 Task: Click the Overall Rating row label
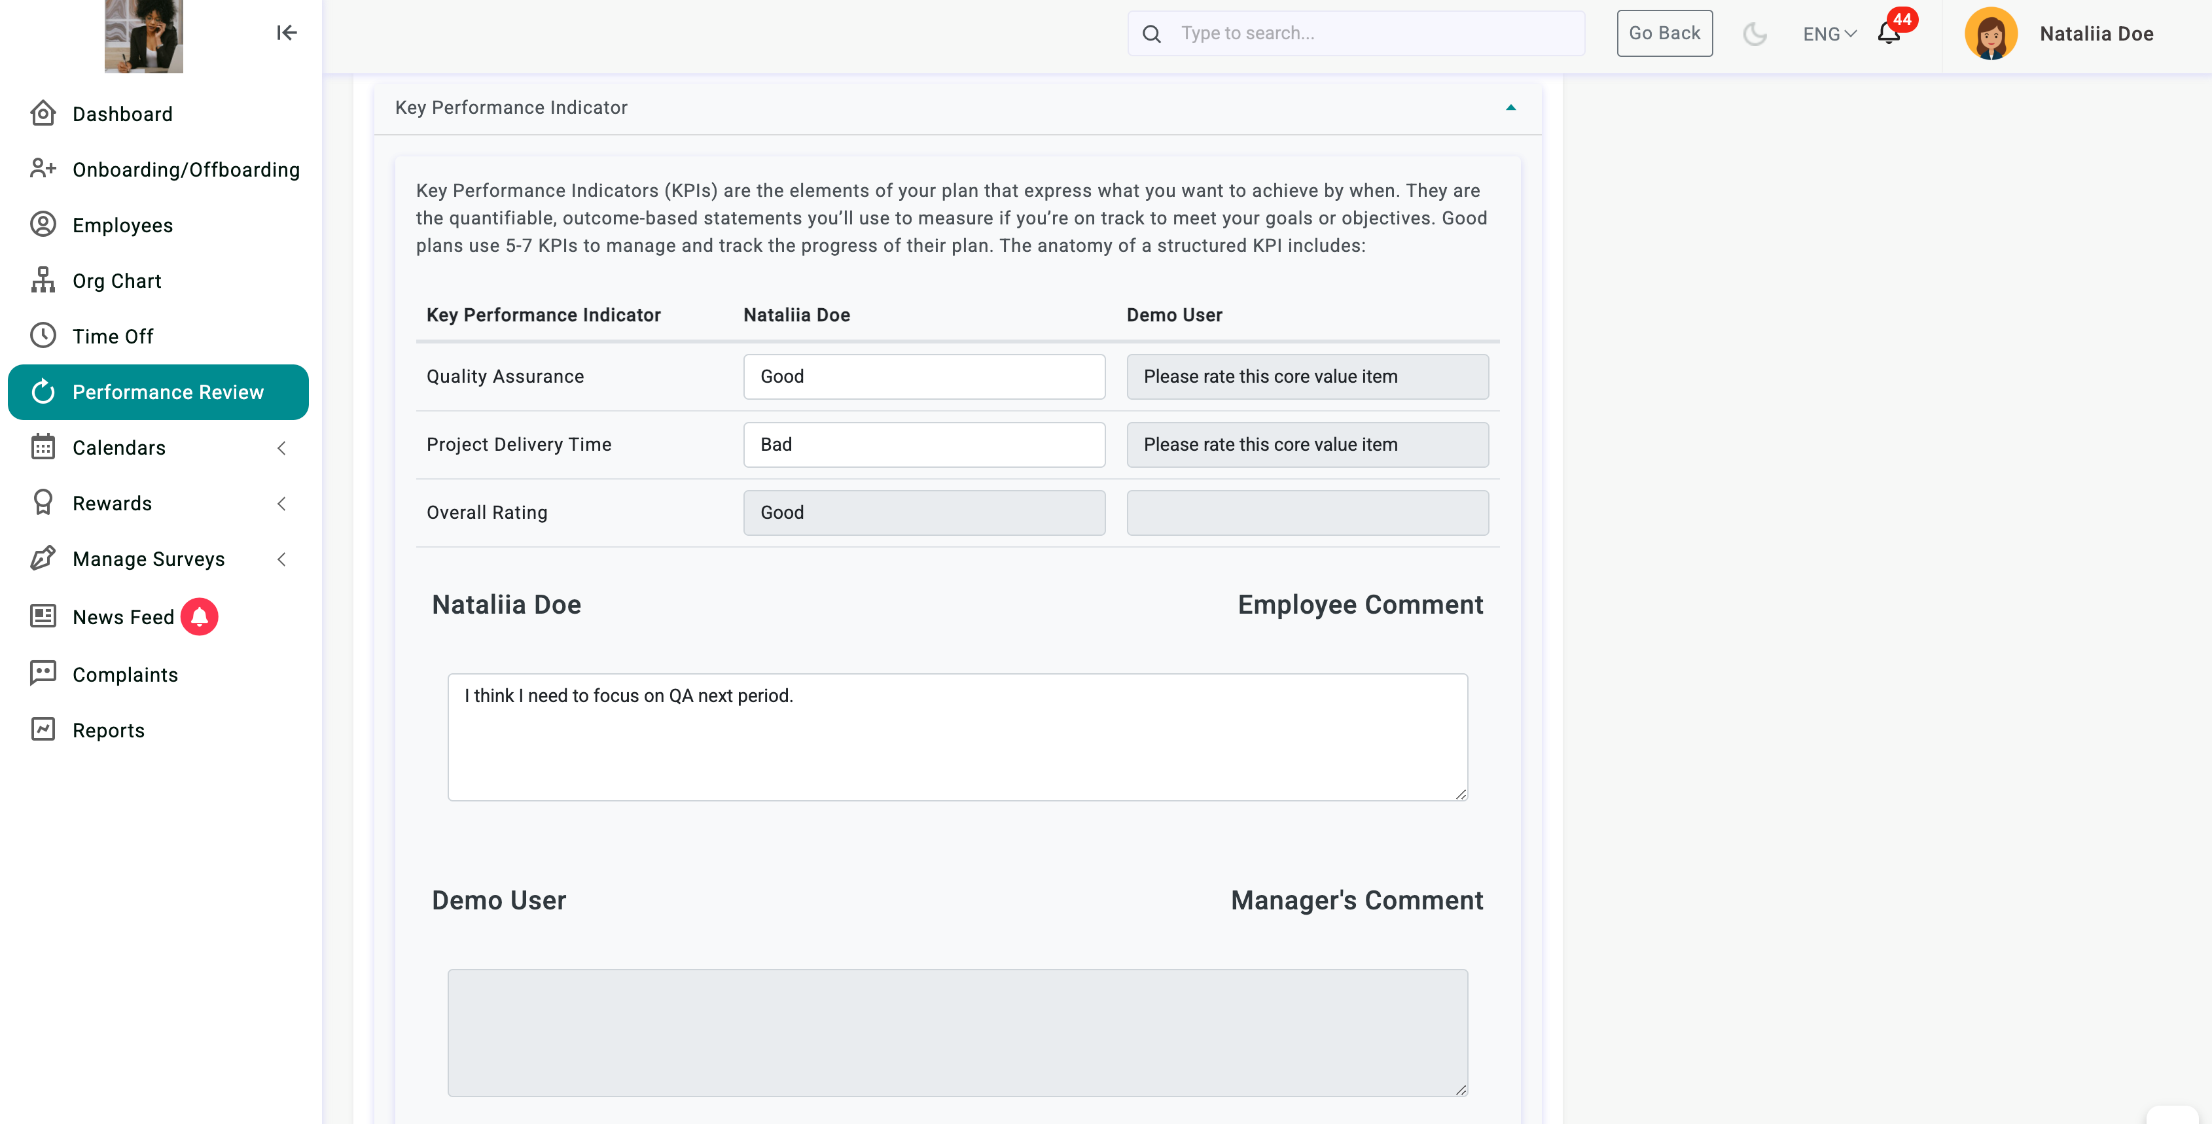(x=487, y=512)
